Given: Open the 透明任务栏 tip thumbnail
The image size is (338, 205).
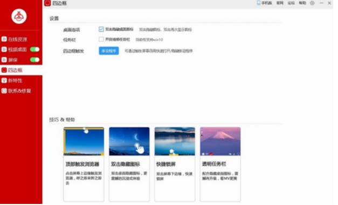Looking at the screenshot, I should 220,141.
